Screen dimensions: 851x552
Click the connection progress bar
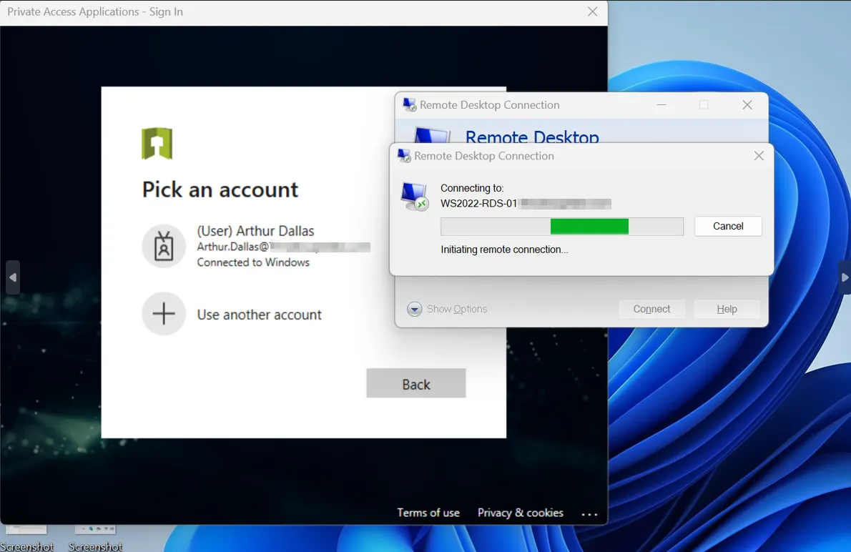tap(561, 227)
